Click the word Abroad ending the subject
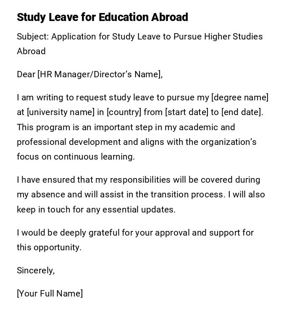Screen dimensions: 294x320 [x=31, y=51]
